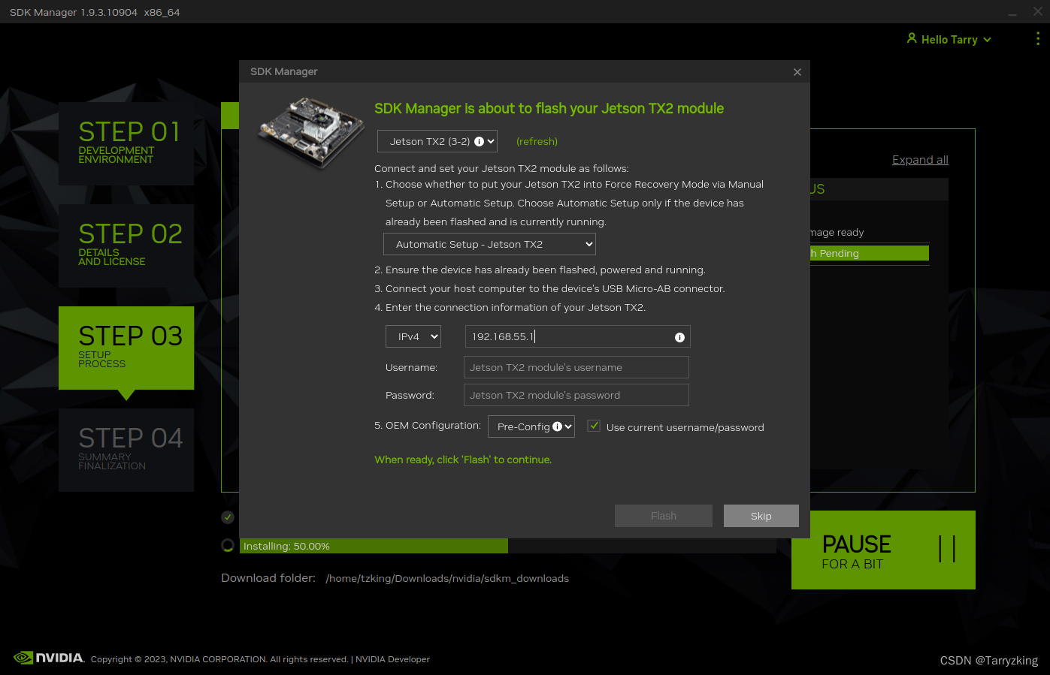Click the (refresh) link
Image resolution: width=1050 pixels, height=675 pixels.
point(537,141)
